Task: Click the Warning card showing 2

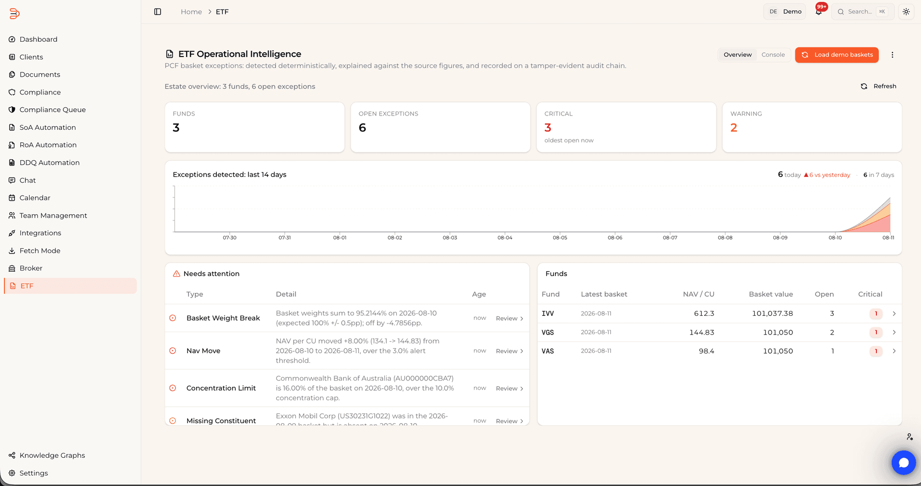Action: [812, 127]
